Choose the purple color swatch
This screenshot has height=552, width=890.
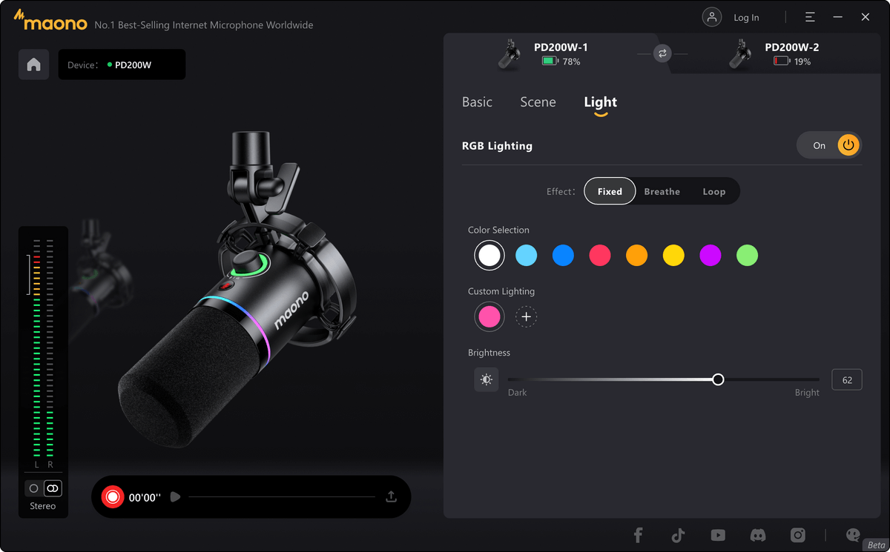[711, 256]
